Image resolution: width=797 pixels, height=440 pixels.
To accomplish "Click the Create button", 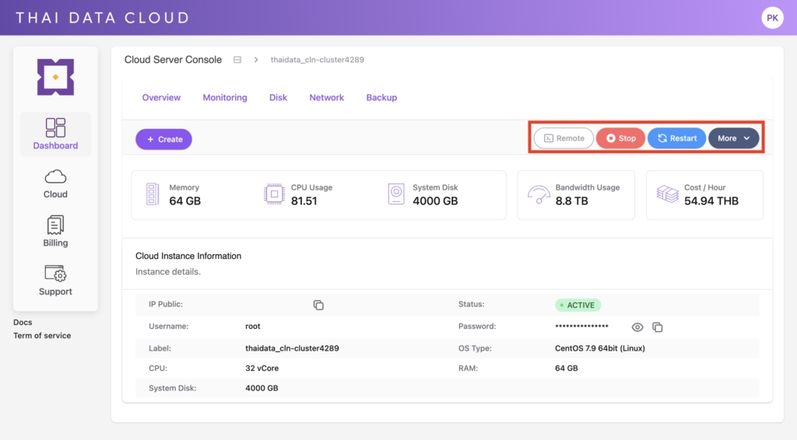I will [x=163, y=139].
